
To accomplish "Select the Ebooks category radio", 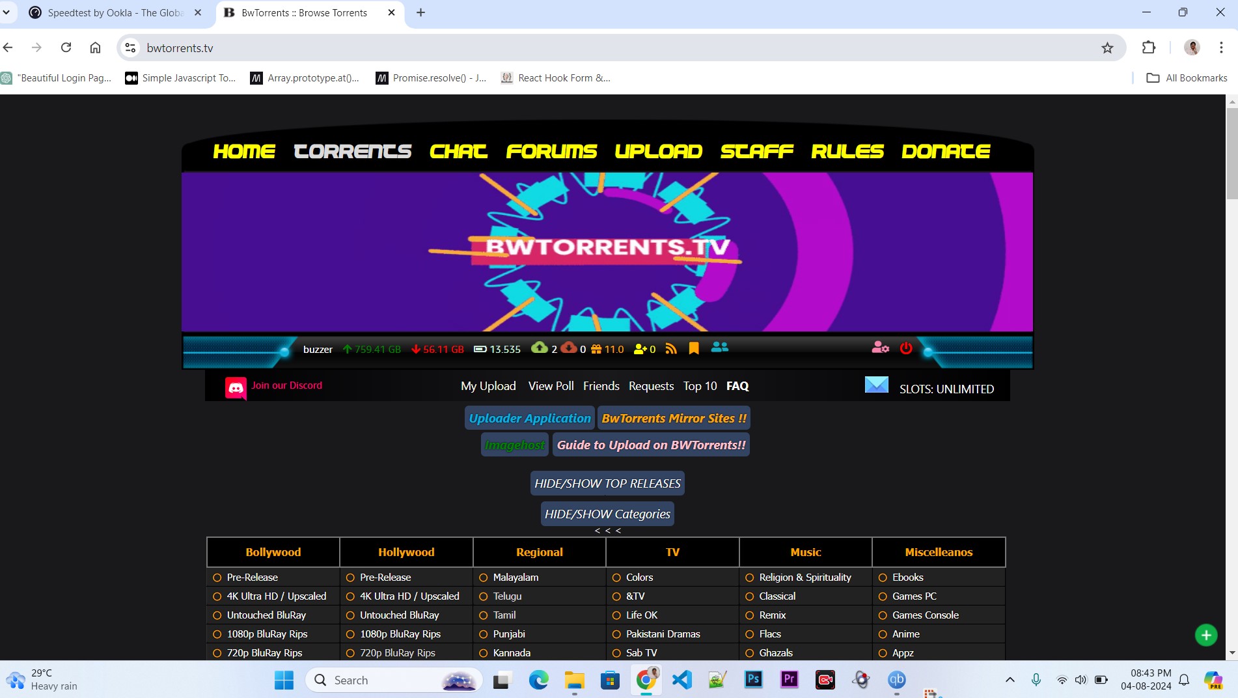I will tap(883, 578).
